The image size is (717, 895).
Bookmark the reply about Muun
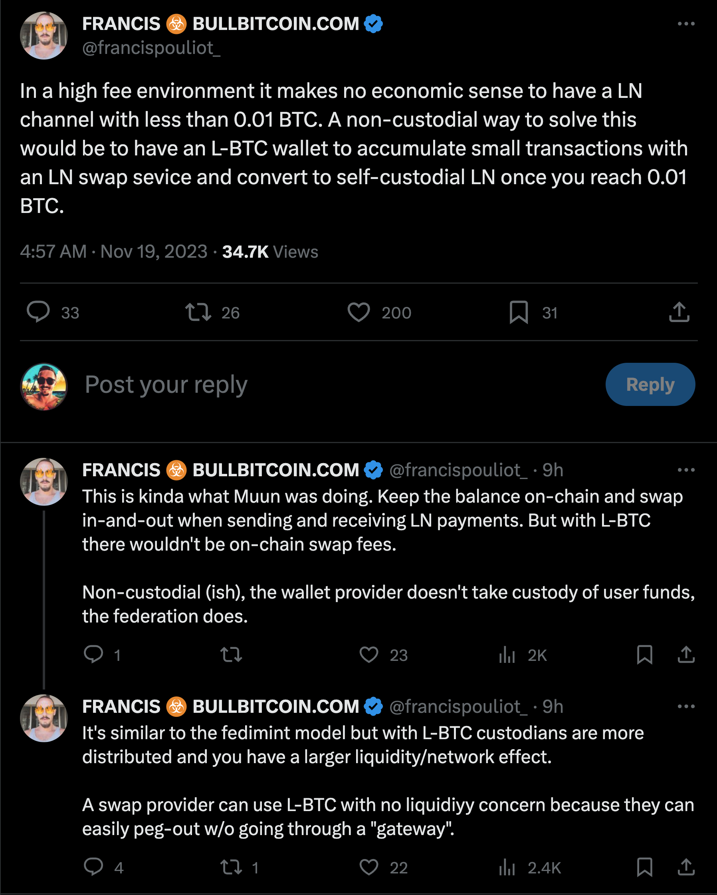(x=644, y=655)
